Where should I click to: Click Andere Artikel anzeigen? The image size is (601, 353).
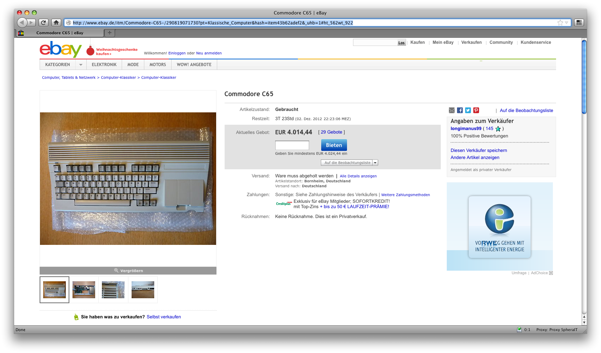[x=475, y=158]
